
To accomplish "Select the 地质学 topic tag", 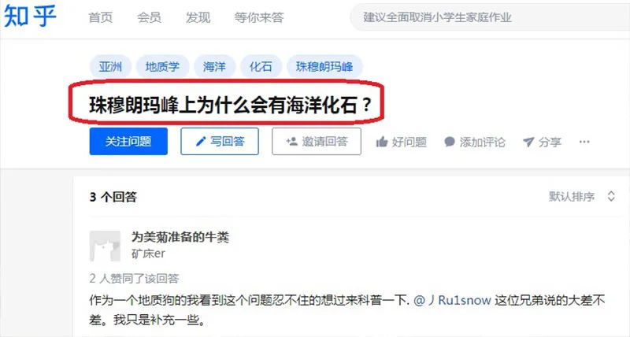I will click(x=163, y=67).
